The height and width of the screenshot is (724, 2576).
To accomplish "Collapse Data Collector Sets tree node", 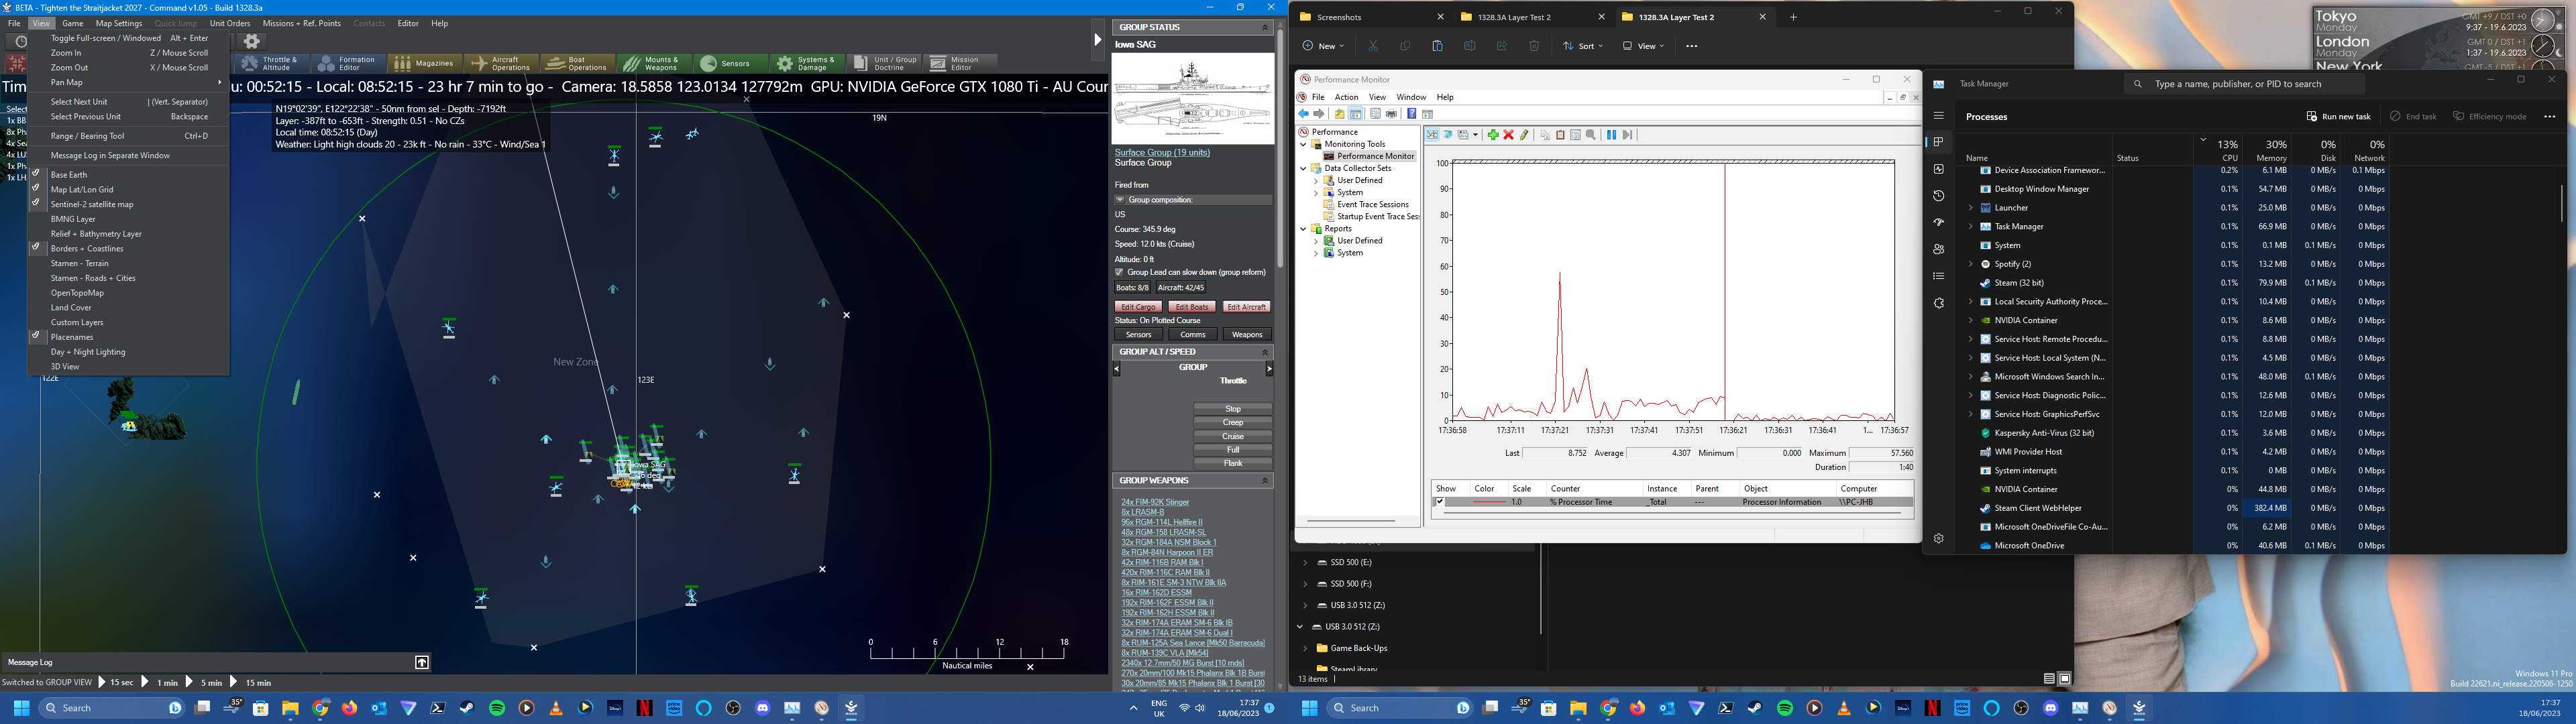I will point(1304,168).
